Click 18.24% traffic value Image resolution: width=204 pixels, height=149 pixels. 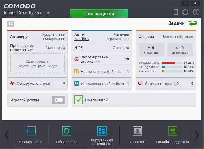click(188, 67)
